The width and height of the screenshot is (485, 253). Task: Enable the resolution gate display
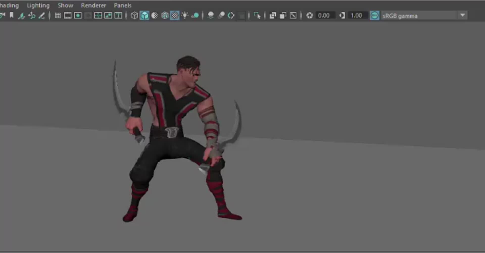click(x=78, y=15)
